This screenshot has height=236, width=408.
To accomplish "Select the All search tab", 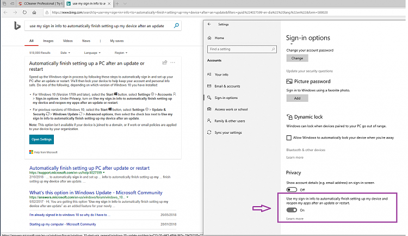I will click(x=32, y=41).
